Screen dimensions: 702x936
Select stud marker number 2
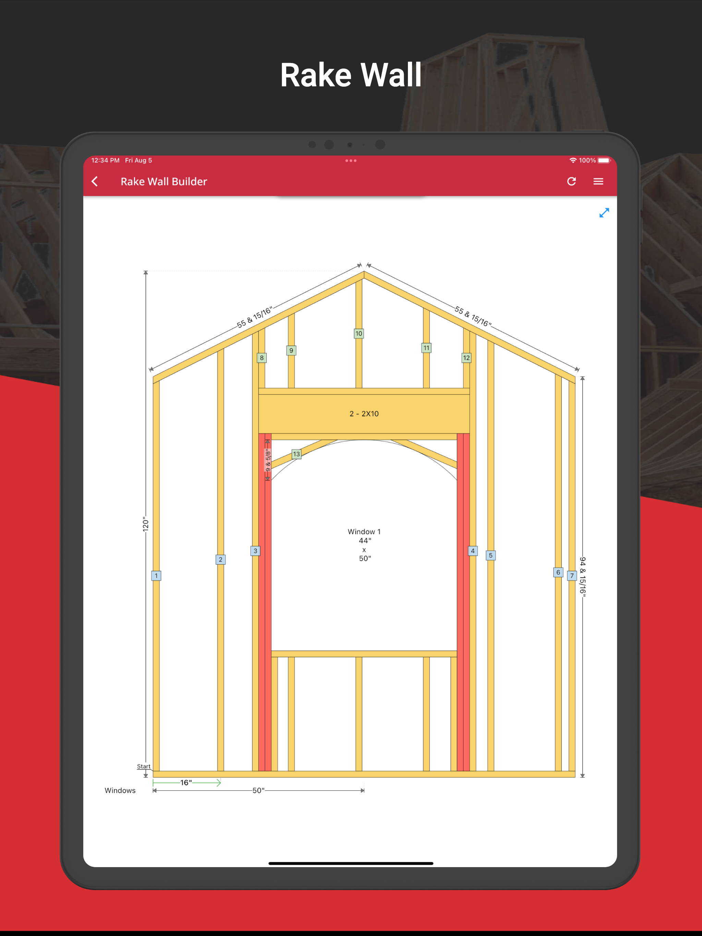click(x=221, y=559)
